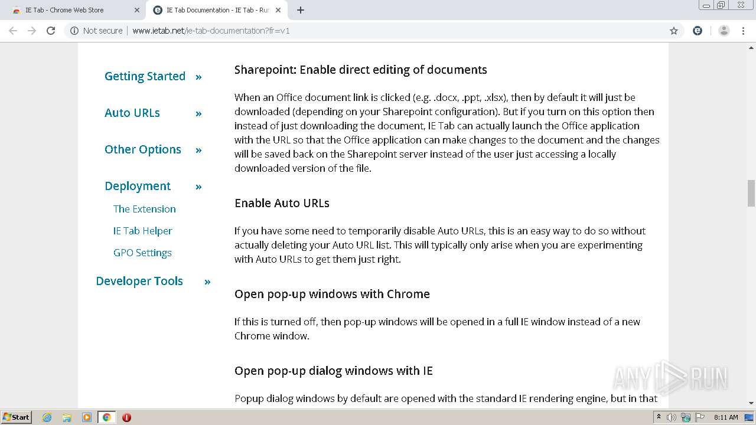Click the taskbar clock showing 8:11 AM

[726, 417]
